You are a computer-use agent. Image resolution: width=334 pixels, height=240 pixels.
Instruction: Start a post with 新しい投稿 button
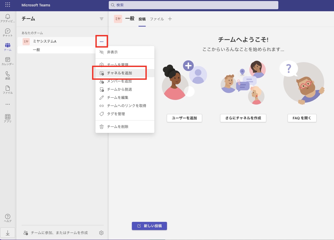tap(149, 226)
